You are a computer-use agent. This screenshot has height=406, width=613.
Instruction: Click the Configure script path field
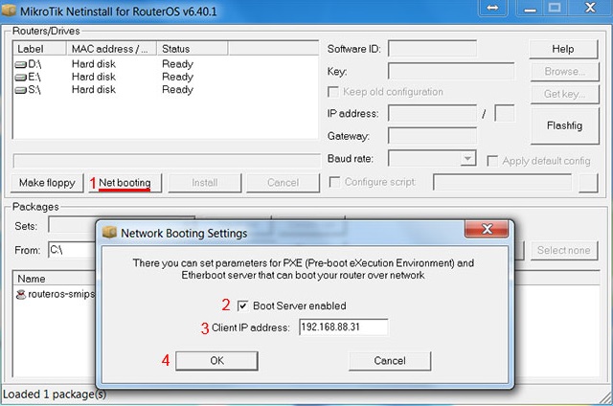(502, 183)
